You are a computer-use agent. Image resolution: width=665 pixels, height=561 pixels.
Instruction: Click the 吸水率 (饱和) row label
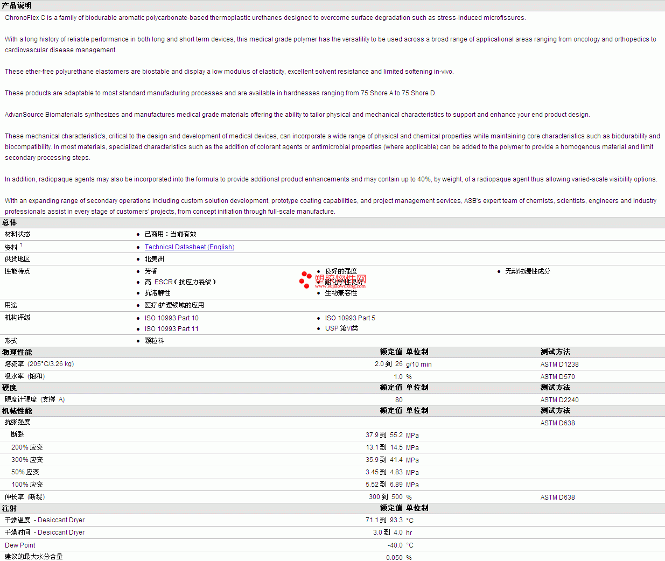coord(25,376)
